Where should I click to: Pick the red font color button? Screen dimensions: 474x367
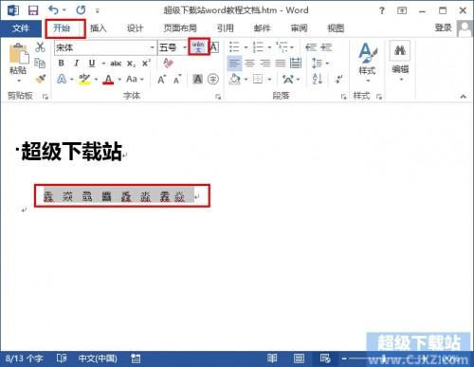pyautogui.click(x=108, y=79)
